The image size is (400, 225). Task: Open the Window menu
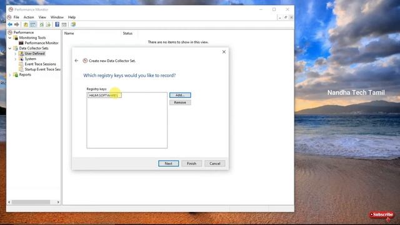(57, 17)
